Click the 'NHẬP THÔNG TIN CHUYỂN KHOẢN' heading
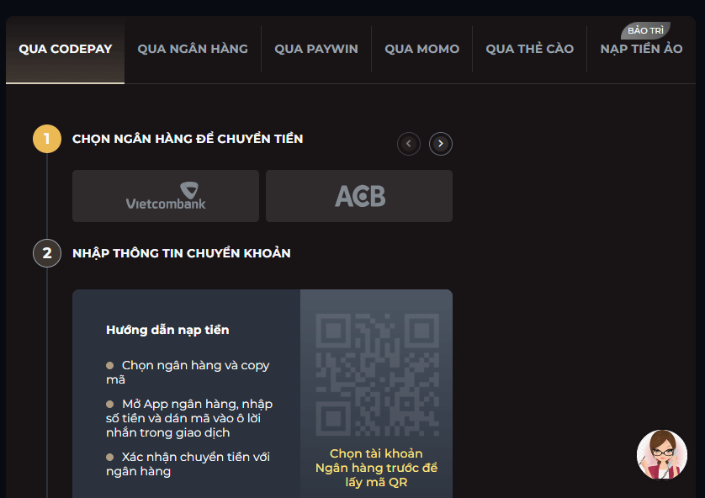This screenshot has width=705, height=498. [182, 253]
